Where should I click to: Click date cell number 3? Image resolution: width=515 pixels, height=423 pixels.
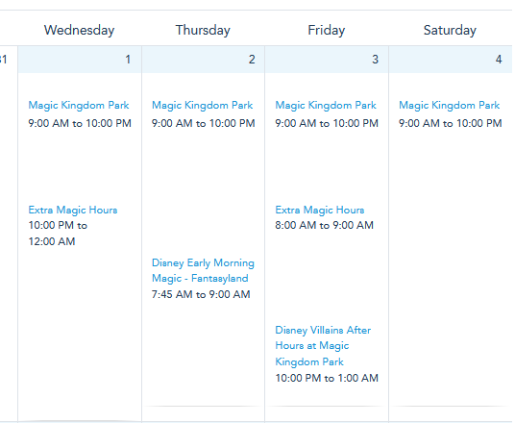tap(327, 60)
